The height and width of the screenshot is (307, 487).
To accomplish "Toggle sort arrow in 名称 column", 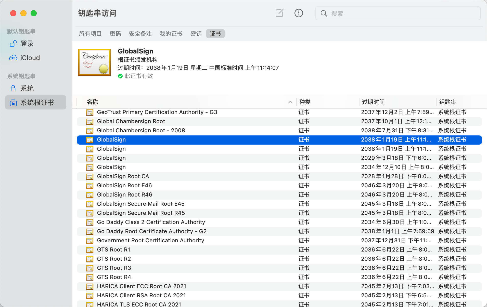I will (290, 102).
